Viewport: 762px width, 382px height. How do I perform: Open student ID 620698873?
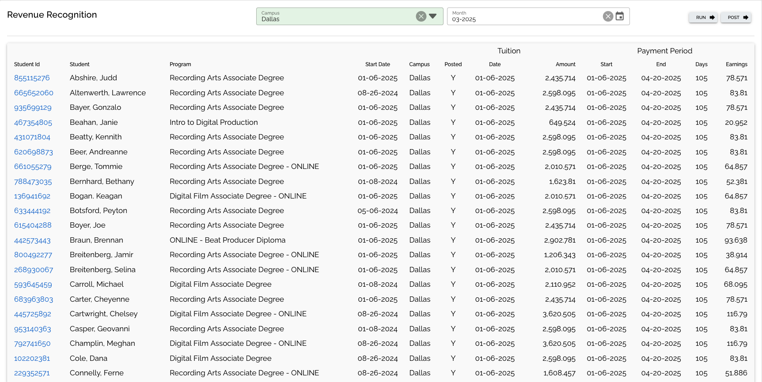pyautogui.click(x=34, y=152)
